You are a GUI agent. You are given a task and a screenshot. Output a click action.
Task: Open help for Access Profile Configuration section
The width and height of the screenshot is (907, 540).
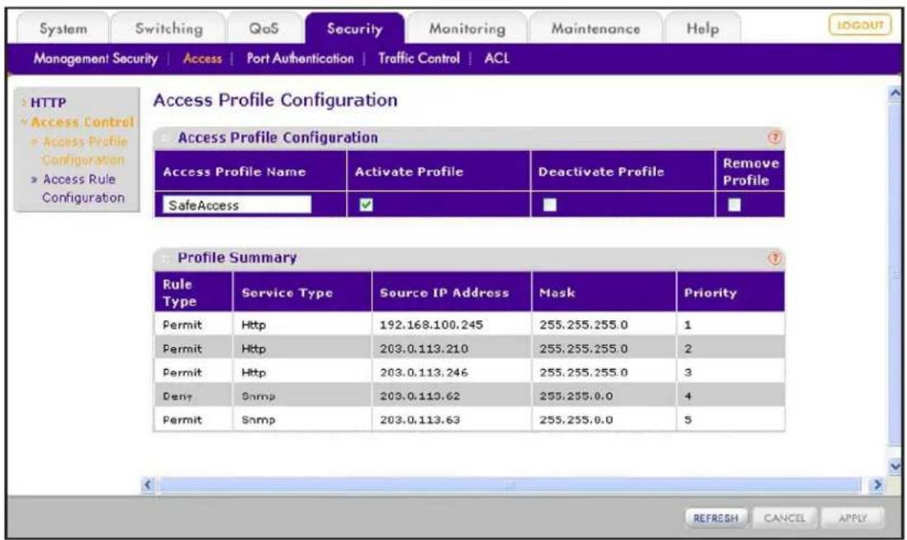tap(774, 138)
